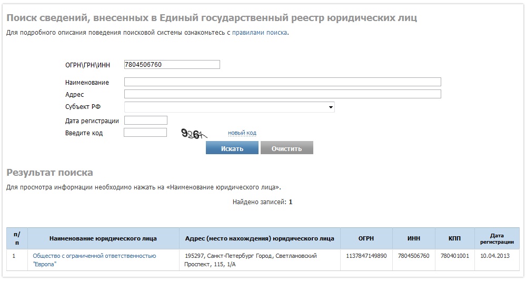Expand the Субъект РФ dropdown

pyautogui.click(x=229, y=107)
